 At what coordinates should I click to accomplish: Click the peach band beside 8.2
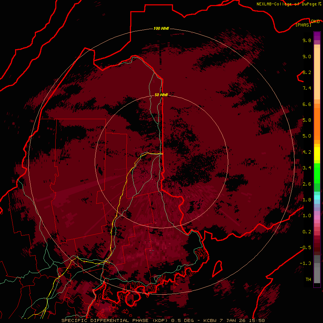tap(317, 74)
